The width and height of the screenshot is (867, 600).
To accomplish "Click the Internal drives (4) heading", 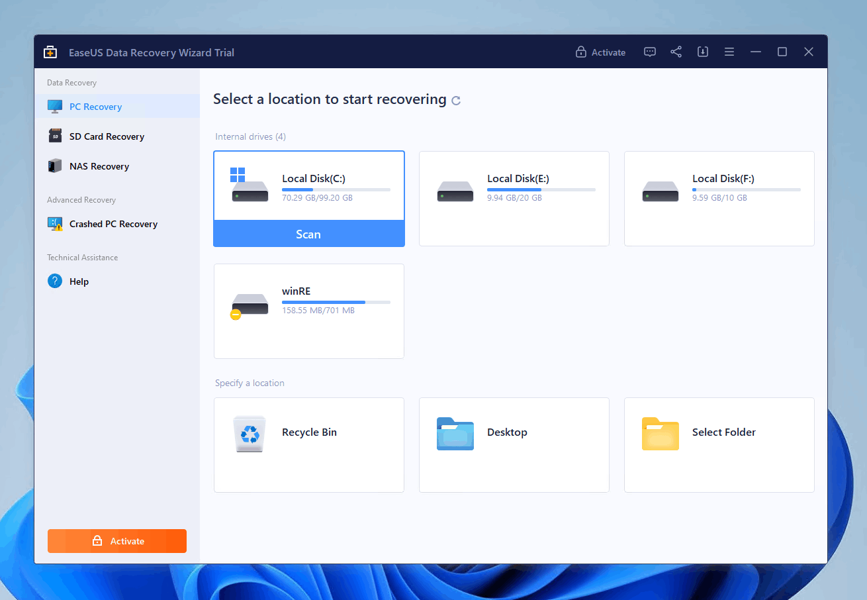I will (250, 136).
